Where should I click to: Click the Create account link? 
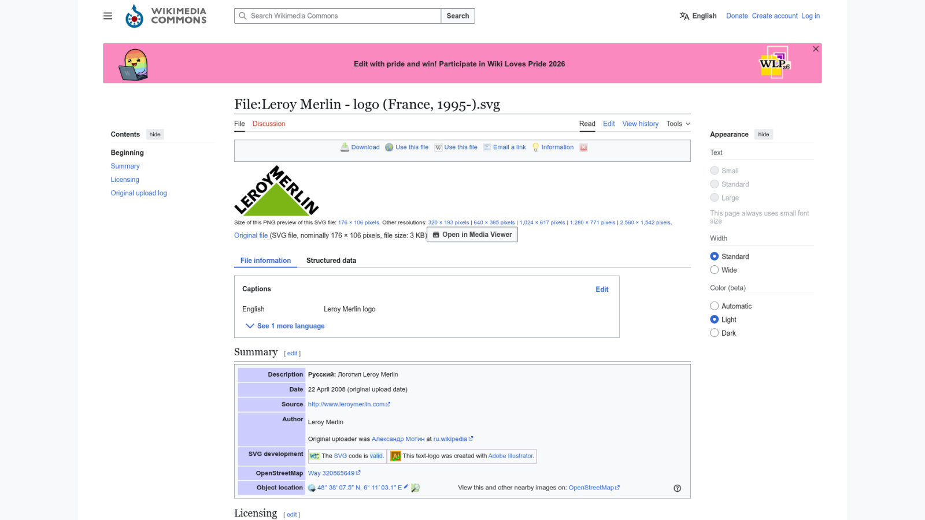point(775,16)
